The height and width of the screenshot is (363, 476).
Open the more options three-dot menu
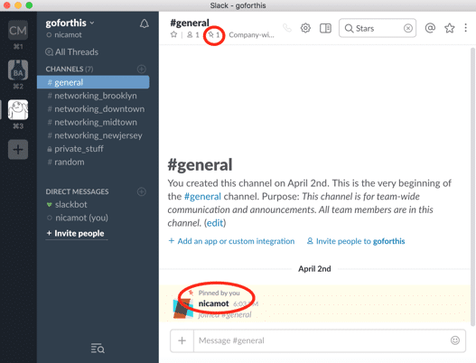[466, 28]
